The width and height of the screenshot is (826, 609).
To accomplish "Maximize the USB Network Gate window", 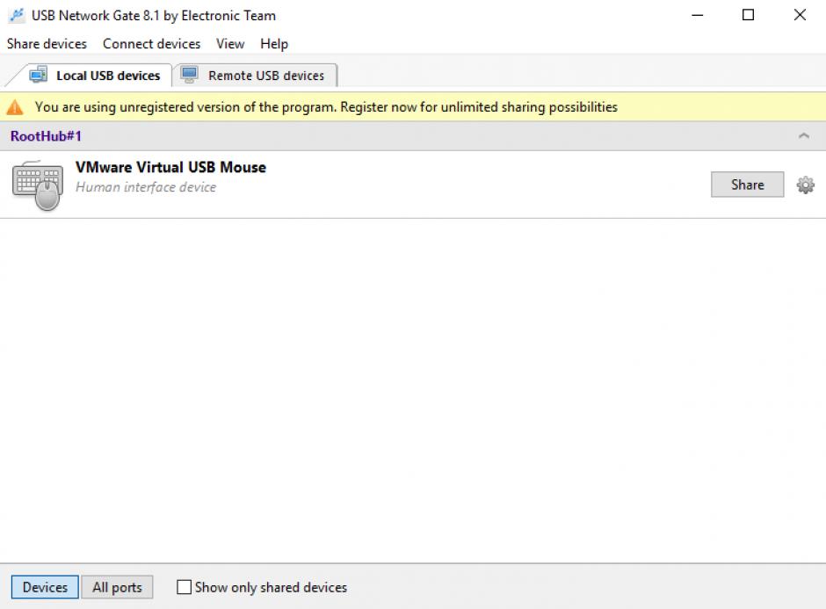I will [x=748, y=15].
